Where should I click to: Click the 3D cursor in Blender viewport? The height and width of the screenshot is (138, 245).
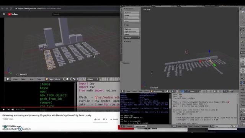(186, 52)
